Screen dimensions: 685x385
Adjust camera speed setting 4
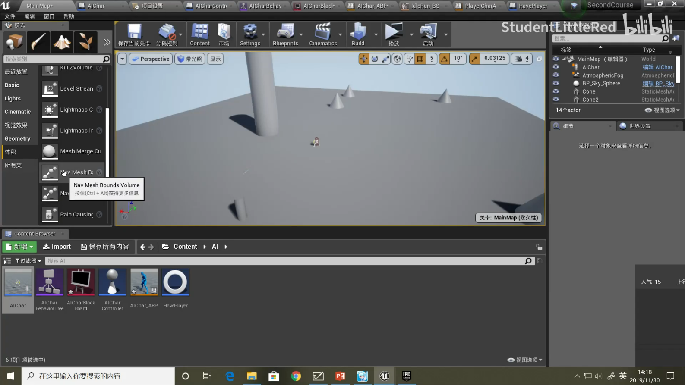pyautogui.click(x=522, y=59)
